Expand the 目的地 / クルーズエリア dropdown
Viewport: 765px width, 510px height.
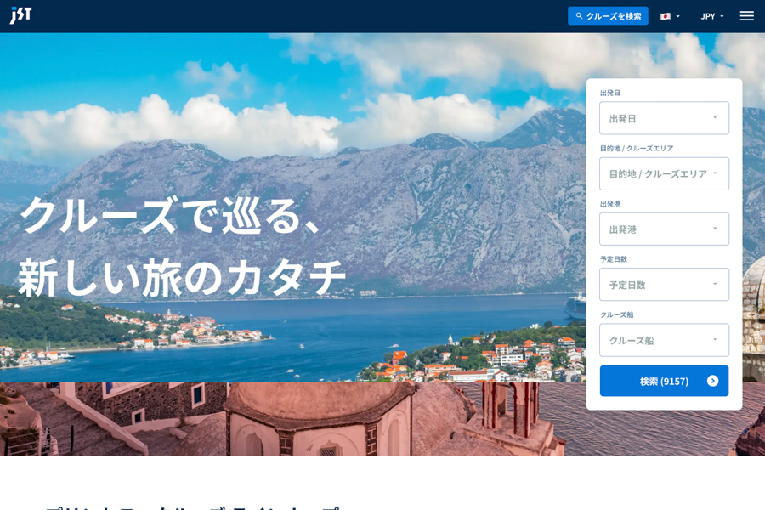pos(663,173)
